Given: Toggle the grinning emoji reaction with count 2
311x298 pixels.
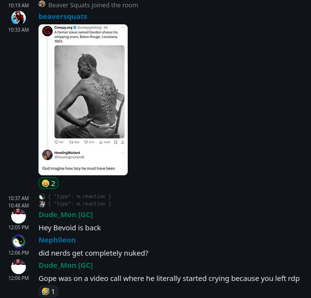Looking at the screenshot, I should [48, 183].
